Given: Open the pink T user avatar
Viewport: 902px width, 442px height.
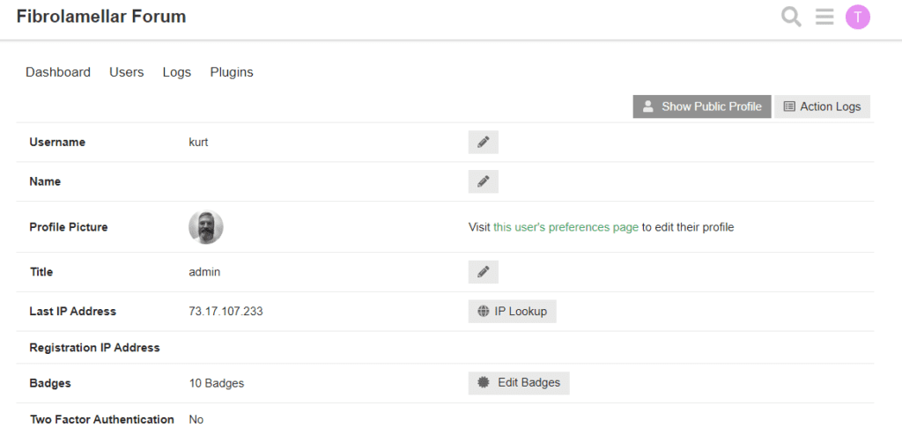Looking at the screenshot, I should click(857, 17).
